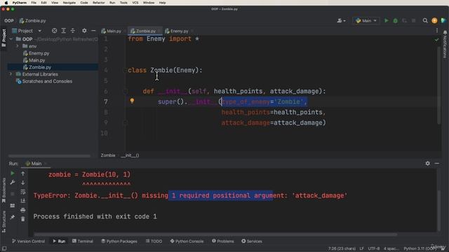Click the editor vertical scrollbar

(438, 85)
